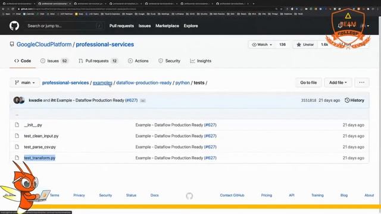Open footer Terms link

coord(55,195)
